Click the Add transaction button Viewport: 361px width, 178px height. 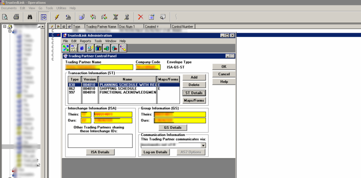194,78
